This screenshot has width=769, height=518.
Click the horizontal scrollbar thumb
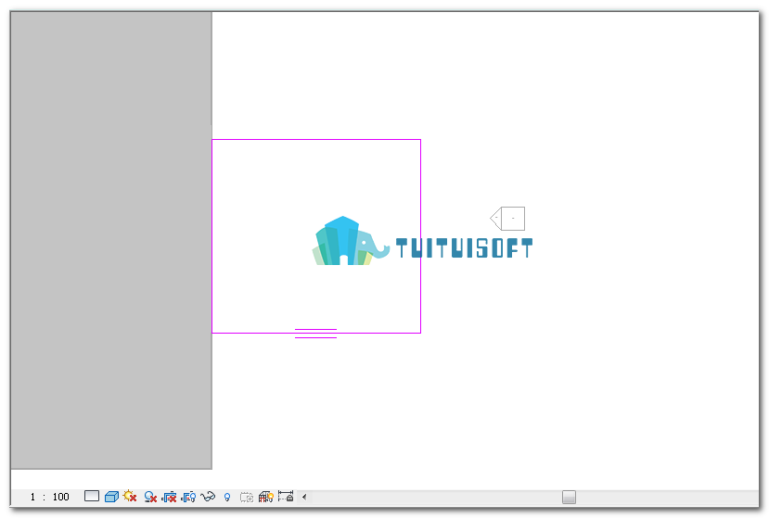569,497
